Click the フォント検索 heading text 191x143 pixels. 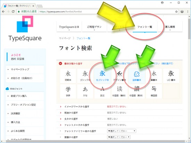click(75, 48)
